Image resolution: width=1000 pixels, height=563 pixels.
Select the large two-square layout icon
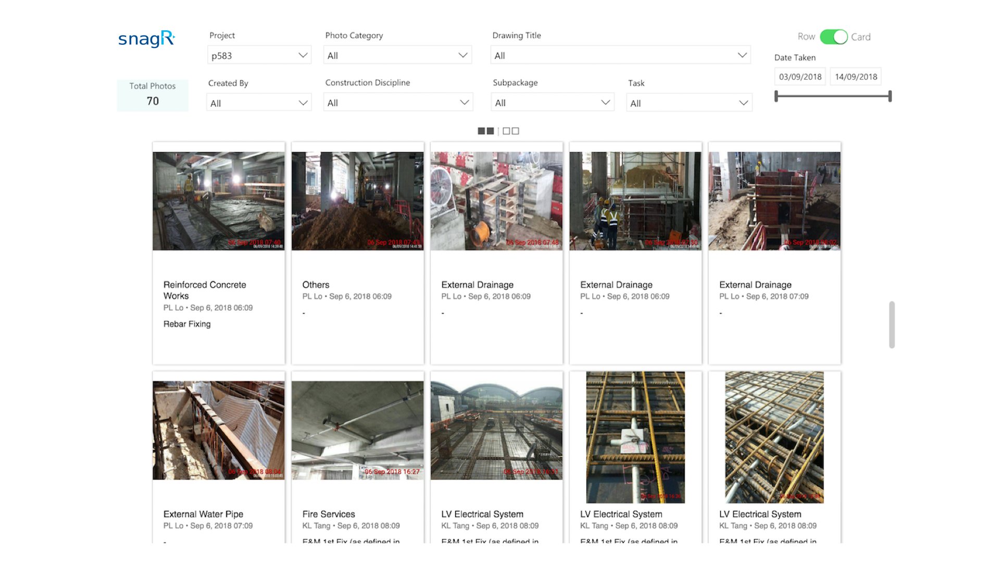(x=486, y=131)
